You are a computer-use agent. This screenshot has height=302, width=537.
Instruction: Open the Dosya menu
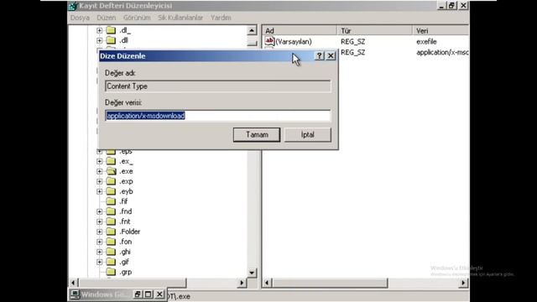tap(80, 18)
